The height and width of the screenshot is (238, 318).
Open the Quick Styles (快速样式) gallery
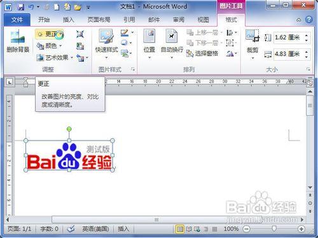coord(107,44)
